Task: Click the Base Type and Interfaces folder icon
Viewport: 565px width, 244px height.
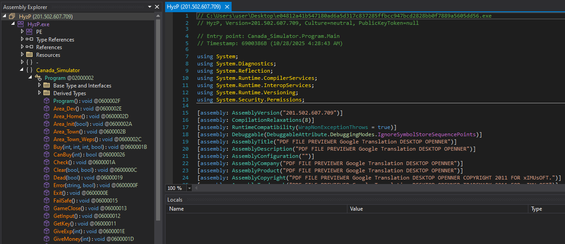Action: click(47, 86)
